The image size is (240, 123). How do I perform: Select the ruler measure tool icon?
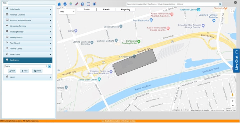(77, 4)
